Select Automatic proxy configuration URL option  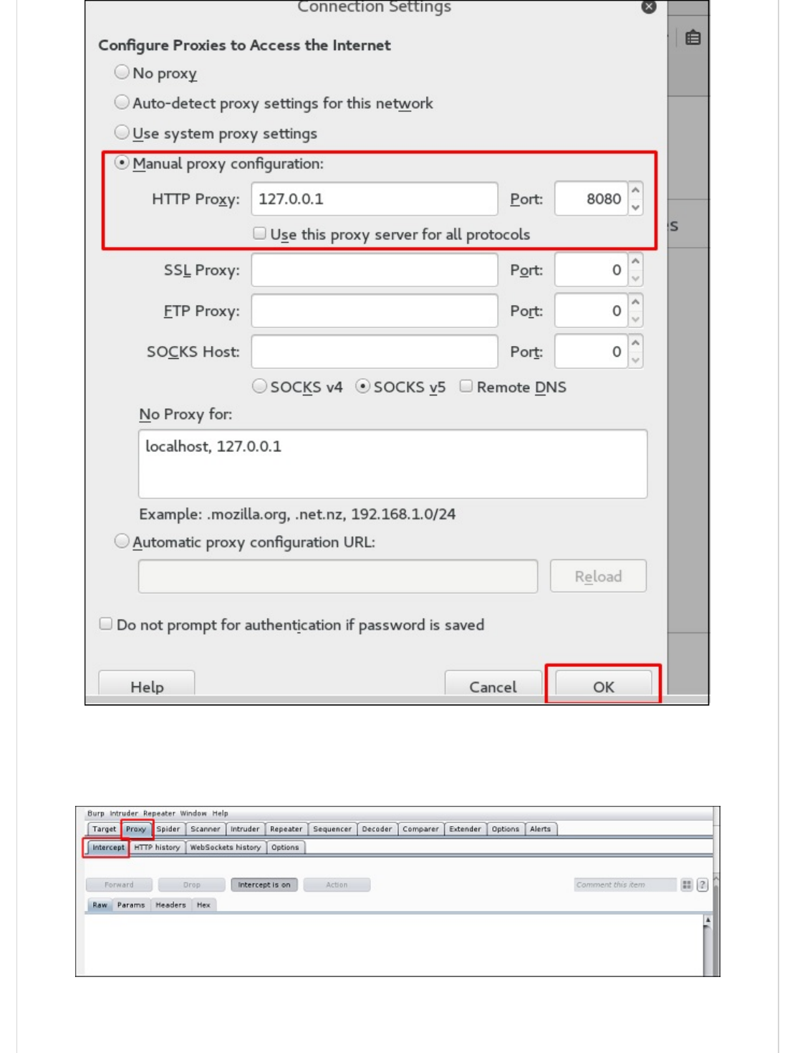coord(122,541)
